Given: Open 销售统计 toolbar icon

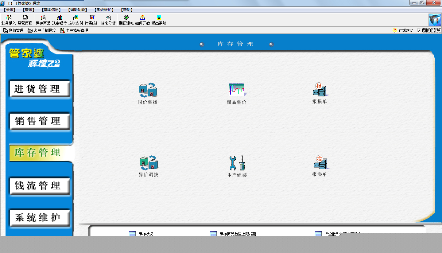Looking at the screenshot, I should [92, 20].
